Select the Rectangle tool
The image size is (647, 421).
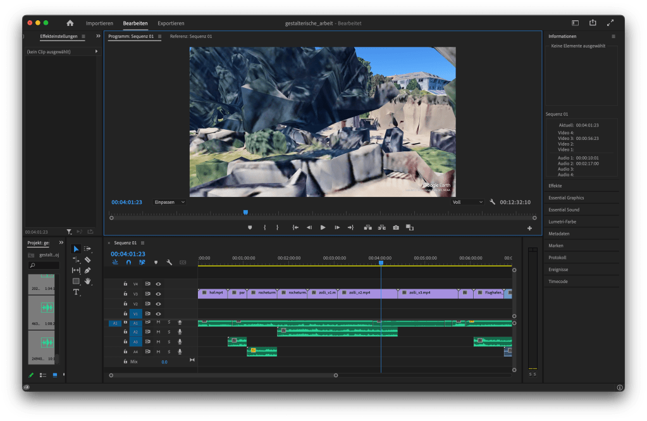(76, 281)
